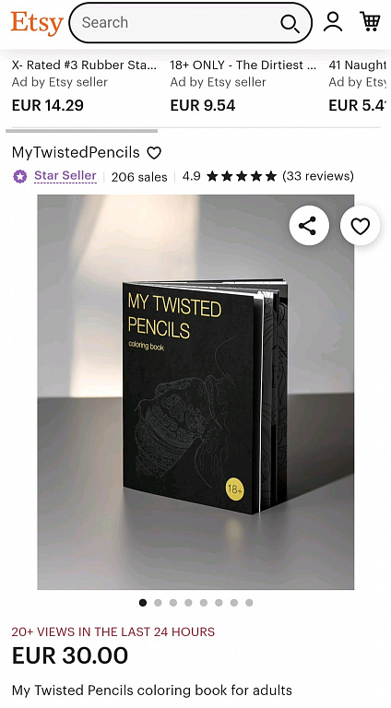Viewport: 391px width, 708px height.
Task: Tap the share icon on product image
Action: click(307, 225)
